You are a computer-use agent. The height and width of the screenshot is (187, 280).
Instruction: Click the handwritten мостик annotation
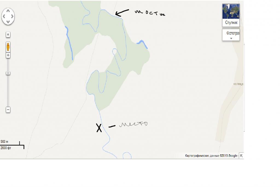tap(150, 13)
